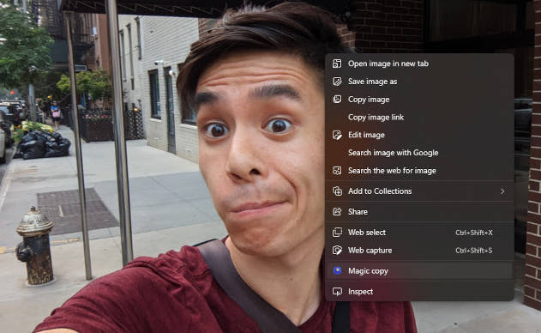Click the Edit image icon
This screenshot has height=333, width=541.
337,135
